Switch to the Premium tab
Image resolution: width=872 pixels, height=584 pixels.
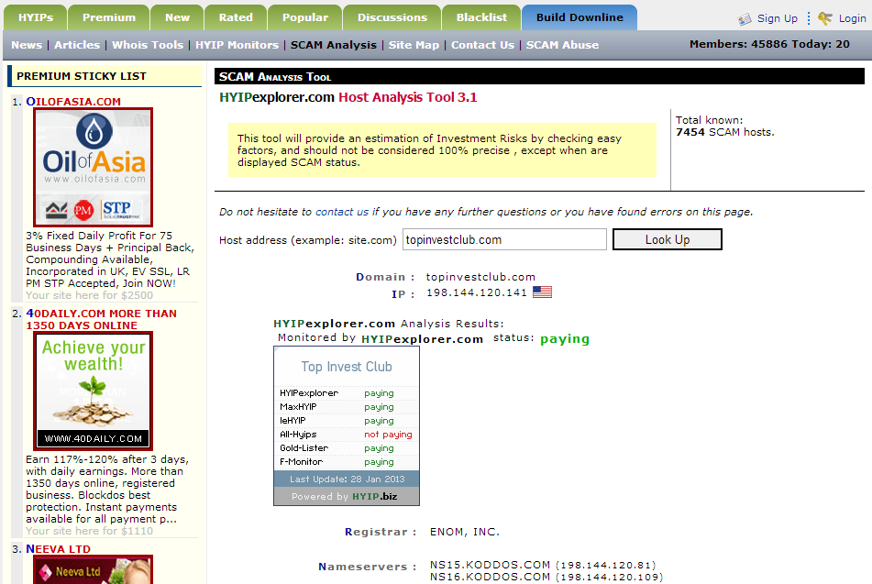[109, 17]
